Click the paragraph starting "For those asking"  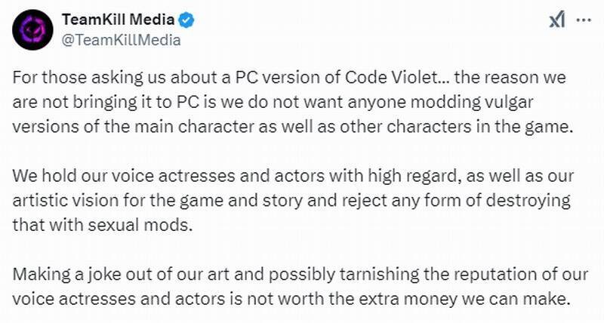pos(294,102)
